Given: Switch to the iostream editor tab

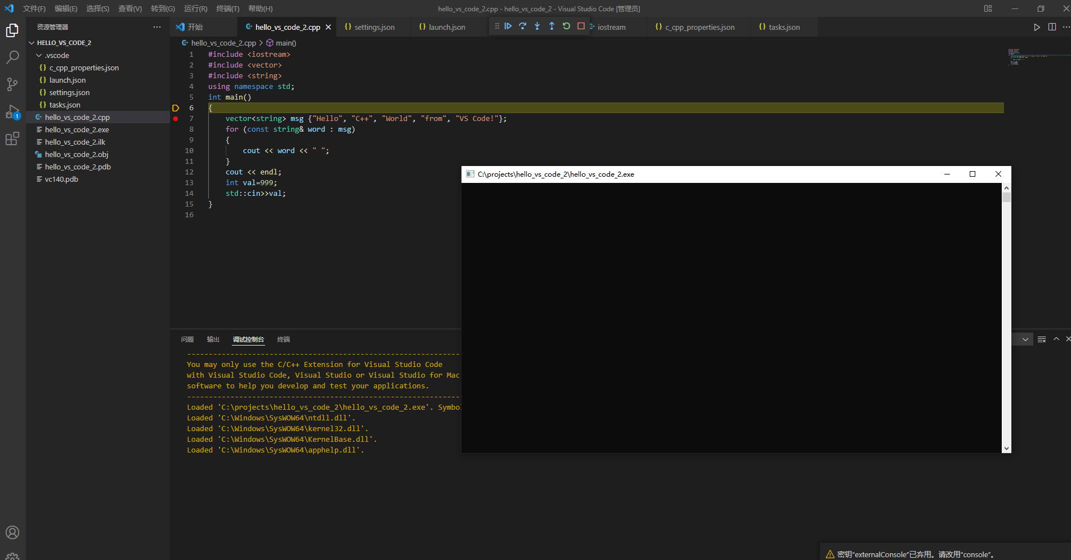Looking at the screenshot, I should click(611, 27).
